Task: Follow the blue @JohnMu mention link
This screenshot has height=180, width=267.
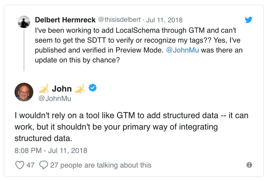Action: coord(182,50)
